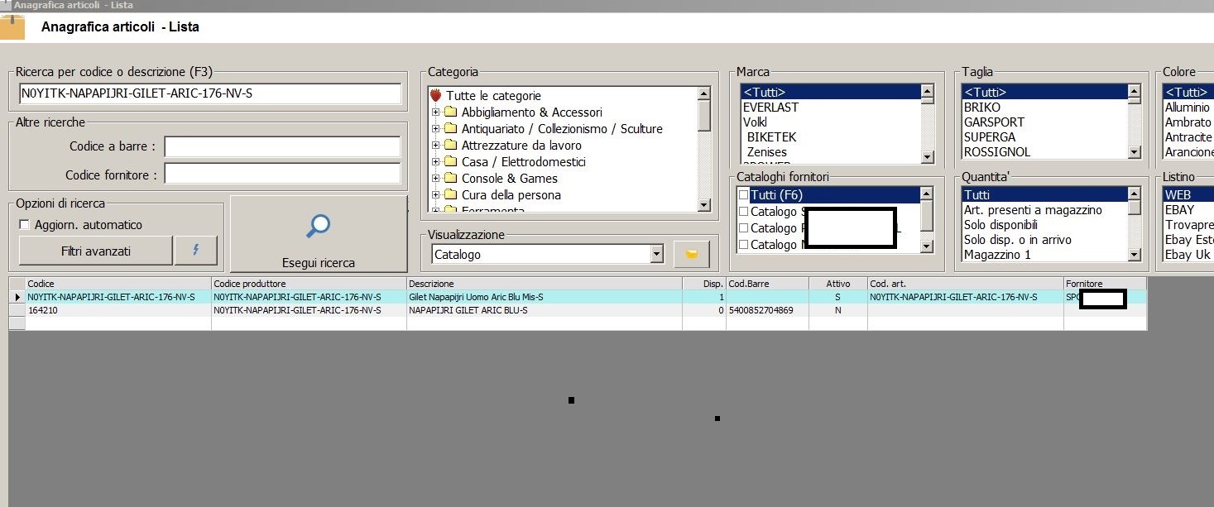The width and height of the screenshot is (1214, 507).
Task: Select Antracite in the Colore list
Action: 1188,137
